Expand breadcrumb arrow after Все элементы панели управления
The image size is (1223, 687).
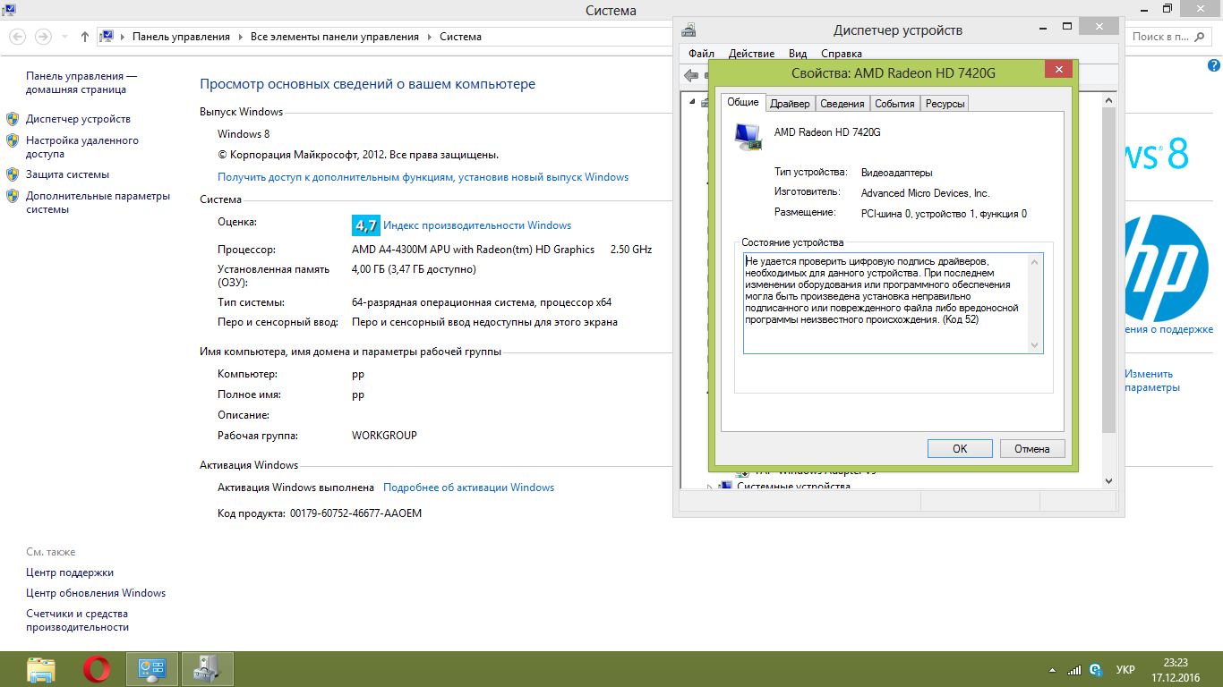point(429,37)
